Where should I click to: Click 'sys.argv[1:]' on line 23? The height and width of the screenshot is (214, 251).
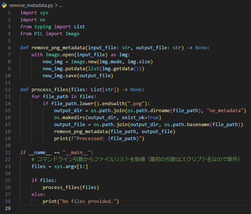[x=71, y=167]
